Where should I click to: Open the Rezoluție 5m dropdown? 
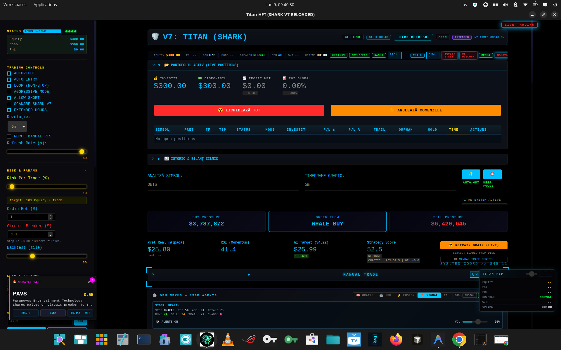pos(17,127)
